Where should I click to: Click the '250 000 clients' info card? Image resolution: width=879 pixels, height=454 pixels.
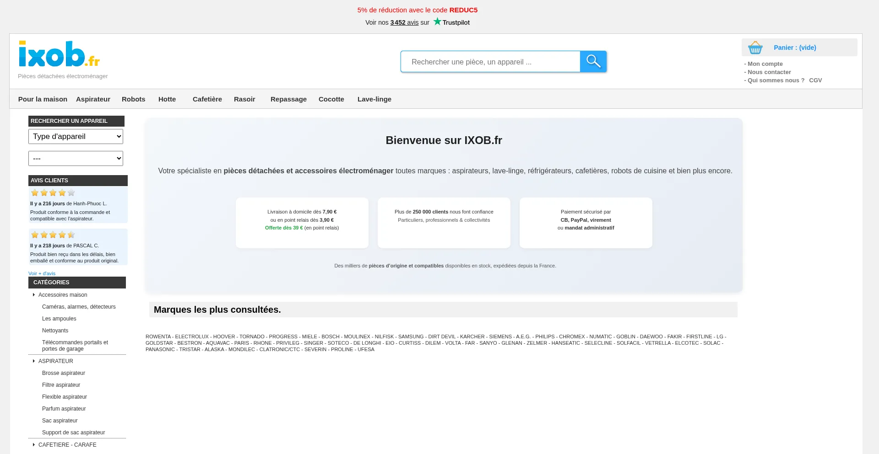click(x=444, y=223)
